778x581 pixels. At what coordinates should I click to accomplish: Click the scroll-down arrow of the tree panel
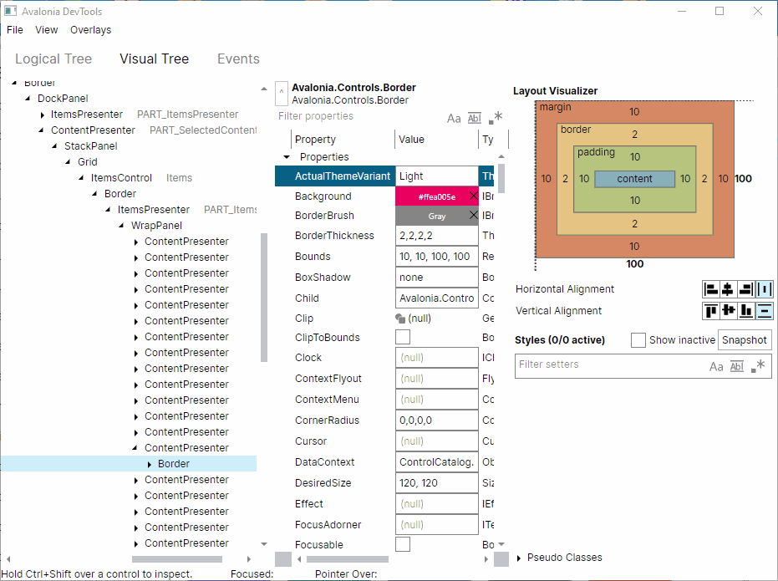[x=264, y=543]
